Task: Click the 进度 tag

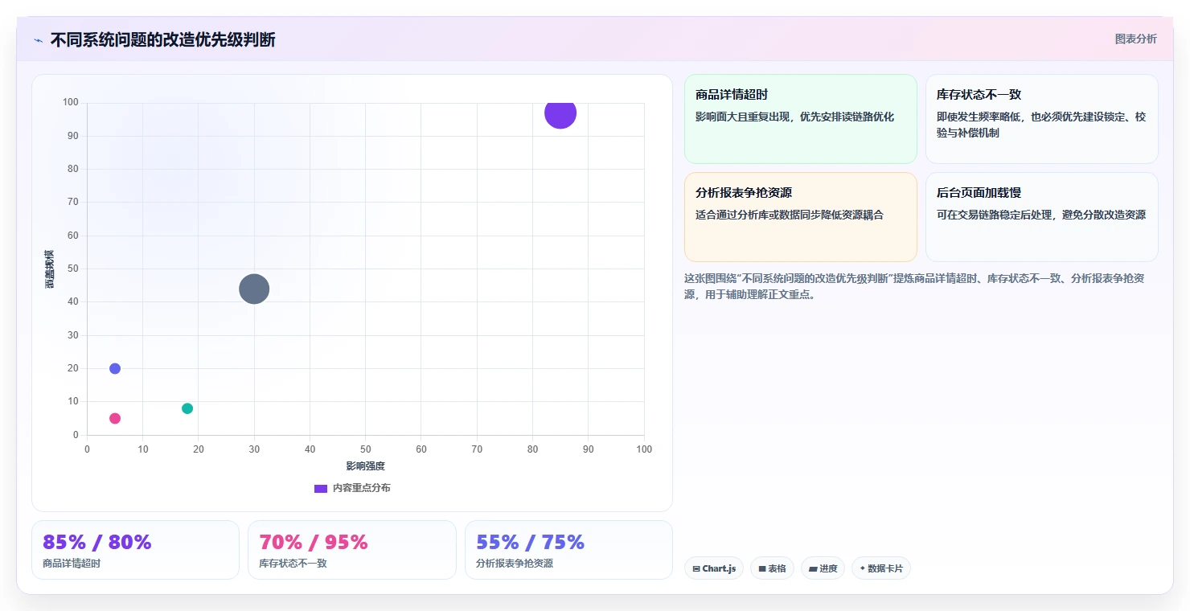Action: pyautogui.click(x=823, y=568)
